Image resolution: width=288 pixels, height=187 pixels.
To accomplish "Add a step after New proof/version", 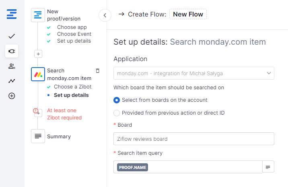I will 38,53.
